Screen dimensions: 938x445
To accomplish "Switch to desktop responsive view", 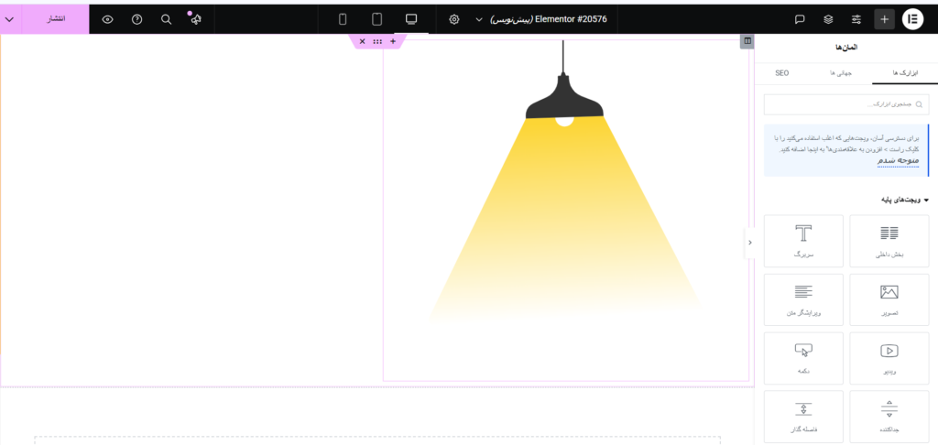I will tap(411, 18).
